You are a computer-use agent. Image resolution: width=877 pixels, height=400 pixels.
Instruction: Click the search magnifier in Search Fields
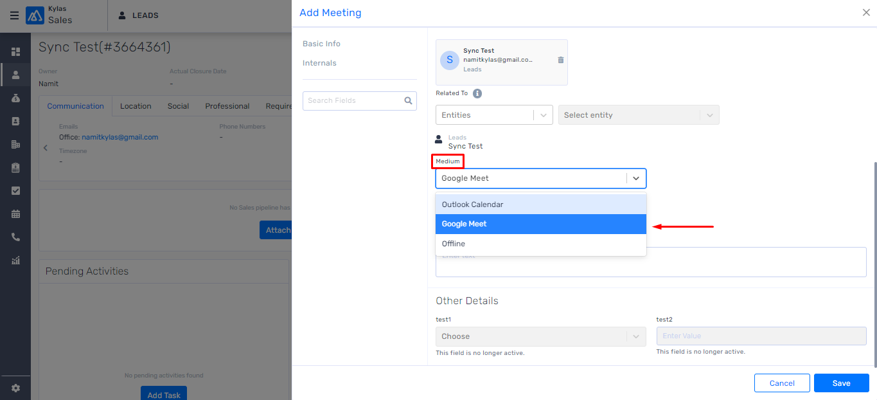coord(408,100)
